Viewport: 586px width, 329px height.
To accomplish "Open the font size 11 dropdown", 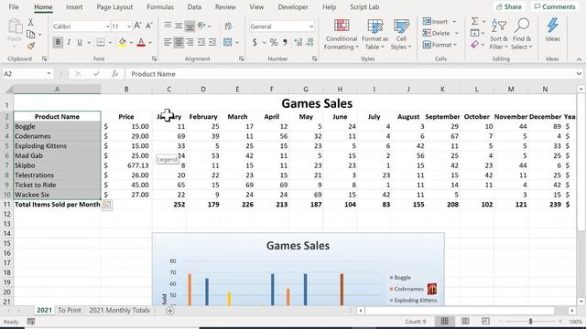I will 129,27.
